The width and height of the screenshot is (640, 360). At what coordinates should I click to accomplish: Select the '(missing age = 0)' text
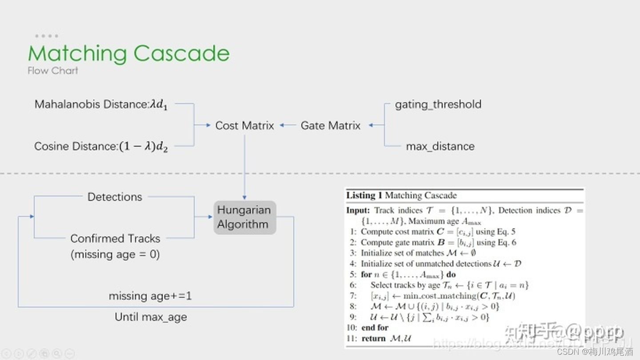(115, 254)
